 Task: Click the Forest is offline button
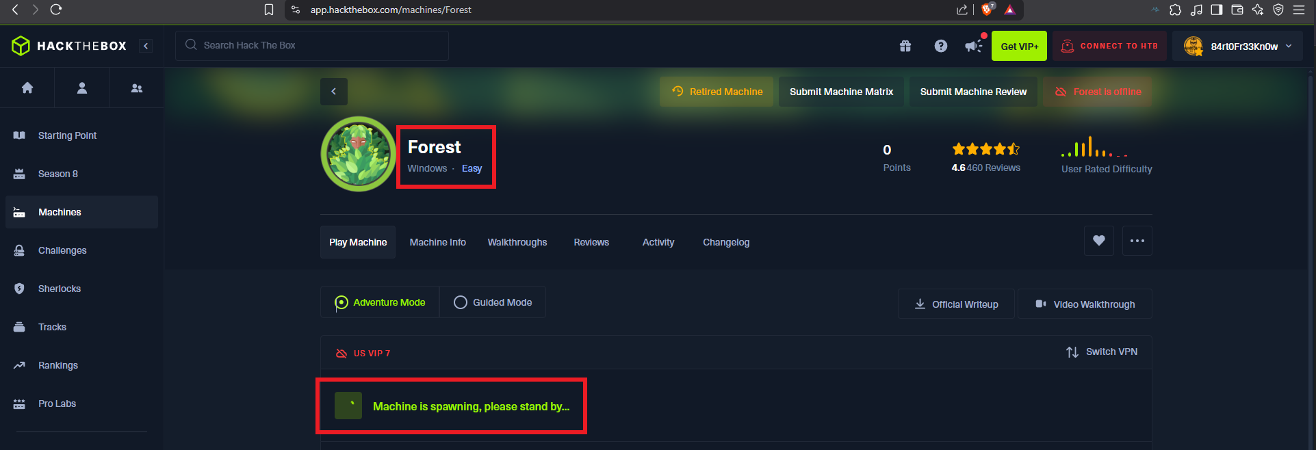(x=1098, y=92)
